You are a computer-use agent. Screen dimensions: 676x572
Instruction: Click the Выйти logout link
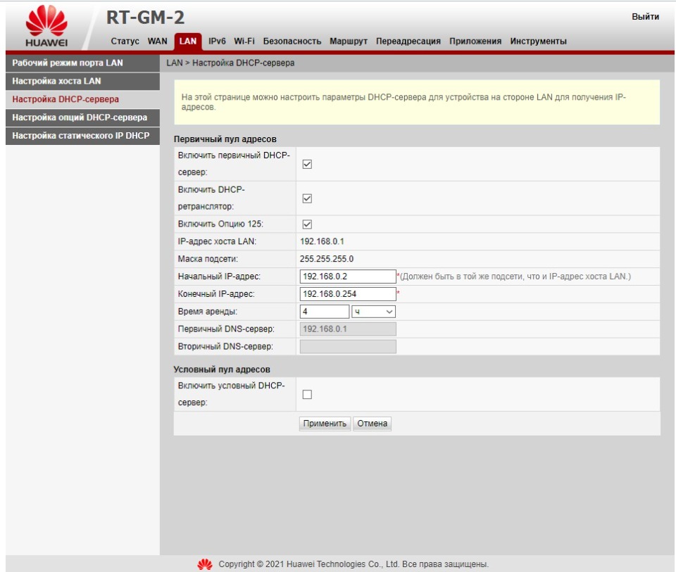[x=645, y=17]
